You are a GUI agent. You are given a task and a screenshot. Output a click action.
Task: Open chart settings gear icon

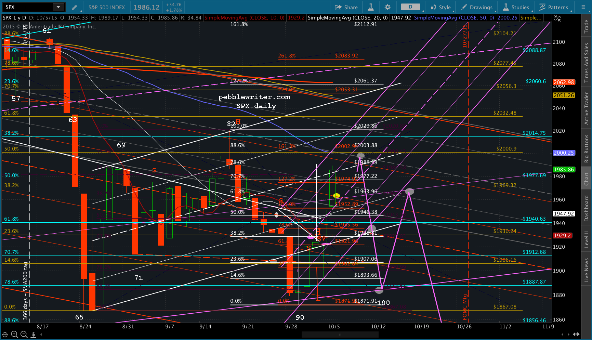tap(387, 7)
